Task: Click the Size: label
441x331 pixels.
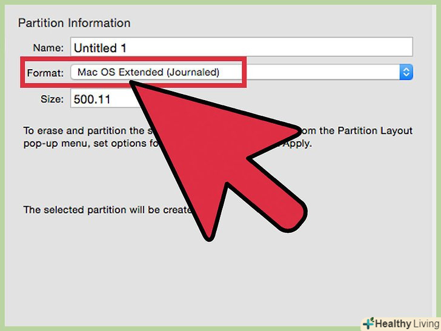Action: (52, 99)
